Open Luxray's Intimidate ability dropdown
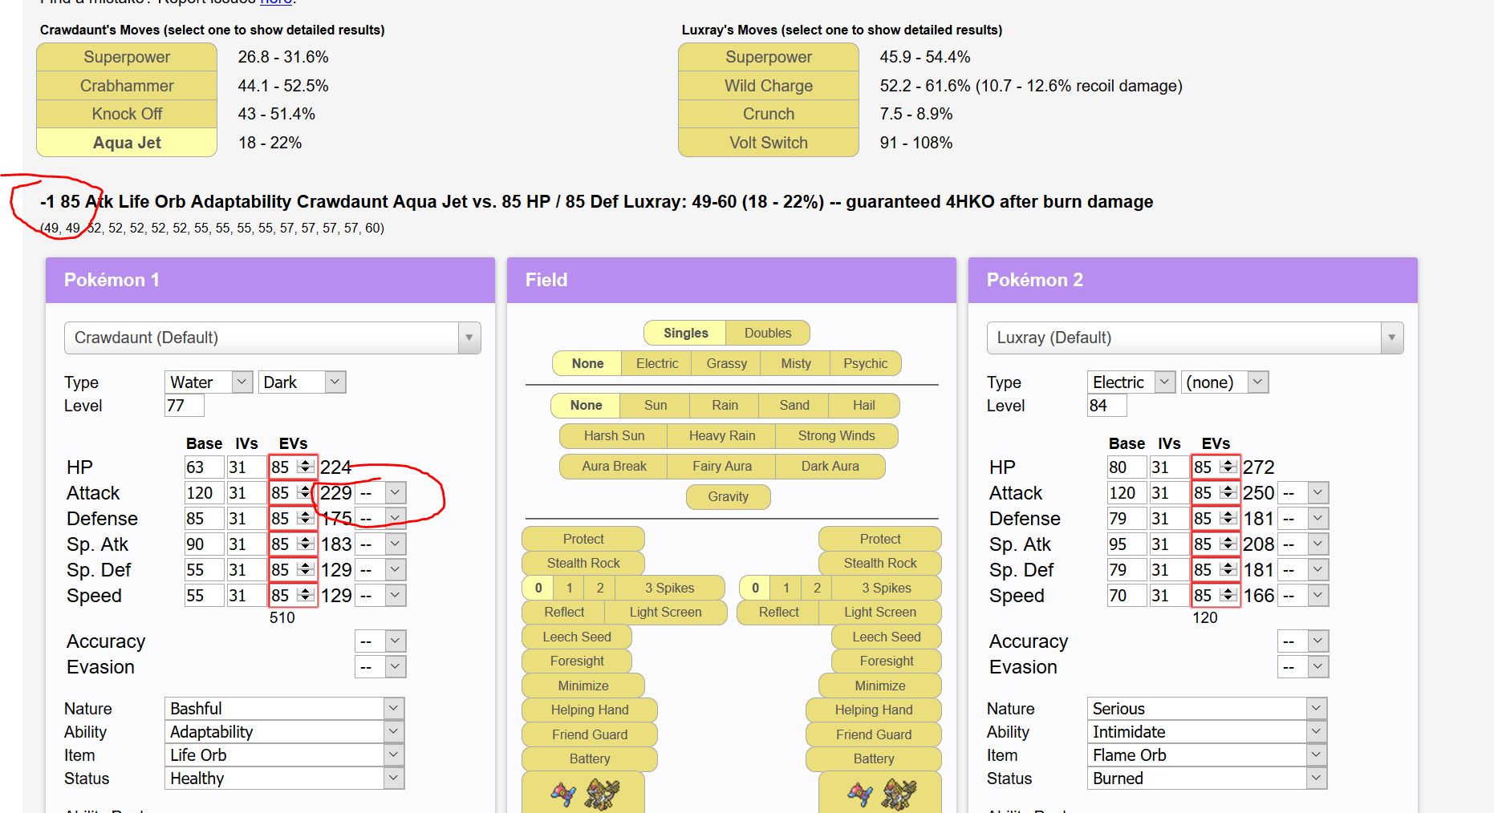 click(x=1208, y=732)
